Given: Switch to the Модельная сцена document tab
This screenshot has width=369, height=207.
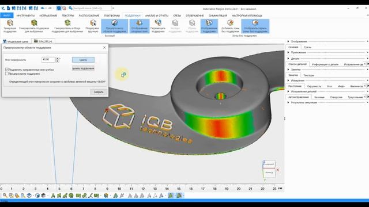Looking at the screenshot, I should point(16,41).
